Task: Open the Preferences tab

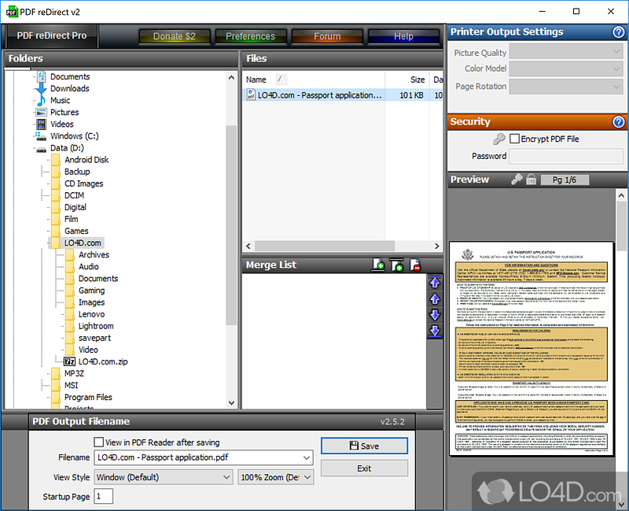Action: click(x=251, y=36)
